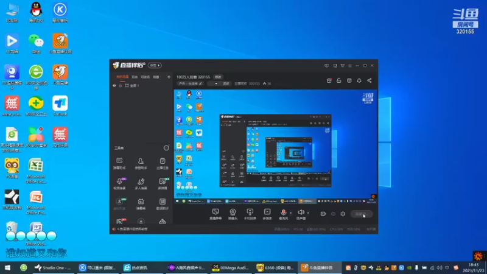
Task: Add mobile phone casting source
Action: pos(250,214)
